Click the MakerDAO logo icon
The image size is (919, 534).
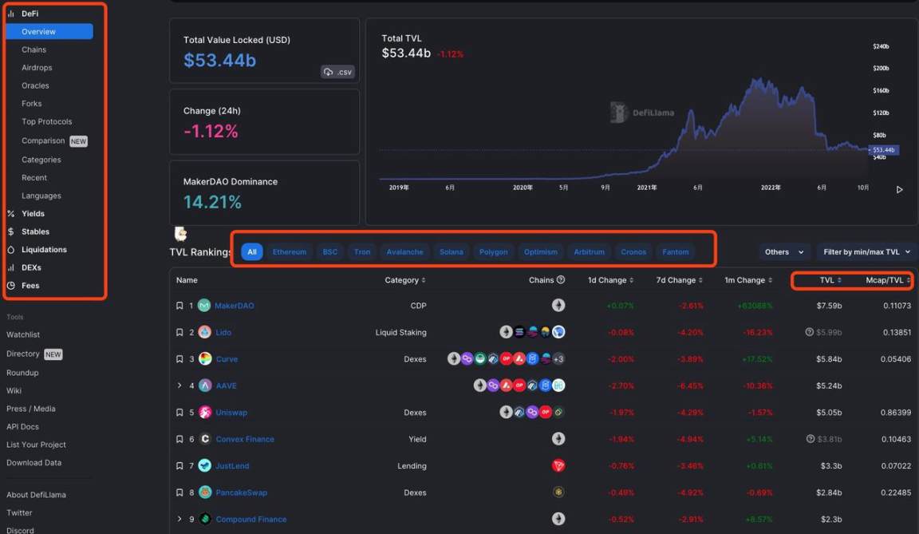[204, 306]
